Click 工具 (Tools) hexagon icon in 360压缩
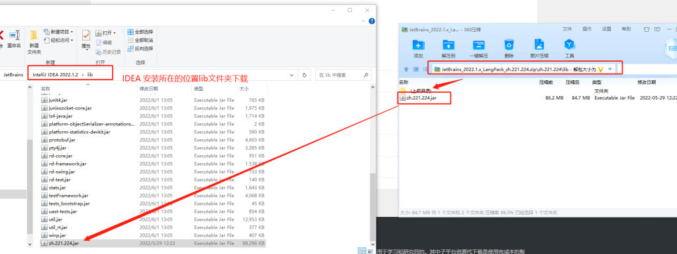This screenshot has height=254, width=677. 570,44
